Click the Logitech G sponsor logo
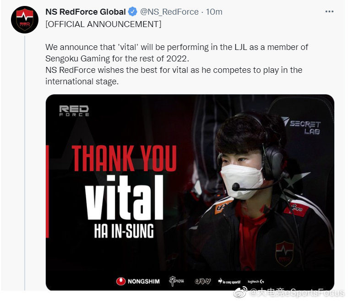Screen dimensions: 348x302 click(x=256, y=281)
